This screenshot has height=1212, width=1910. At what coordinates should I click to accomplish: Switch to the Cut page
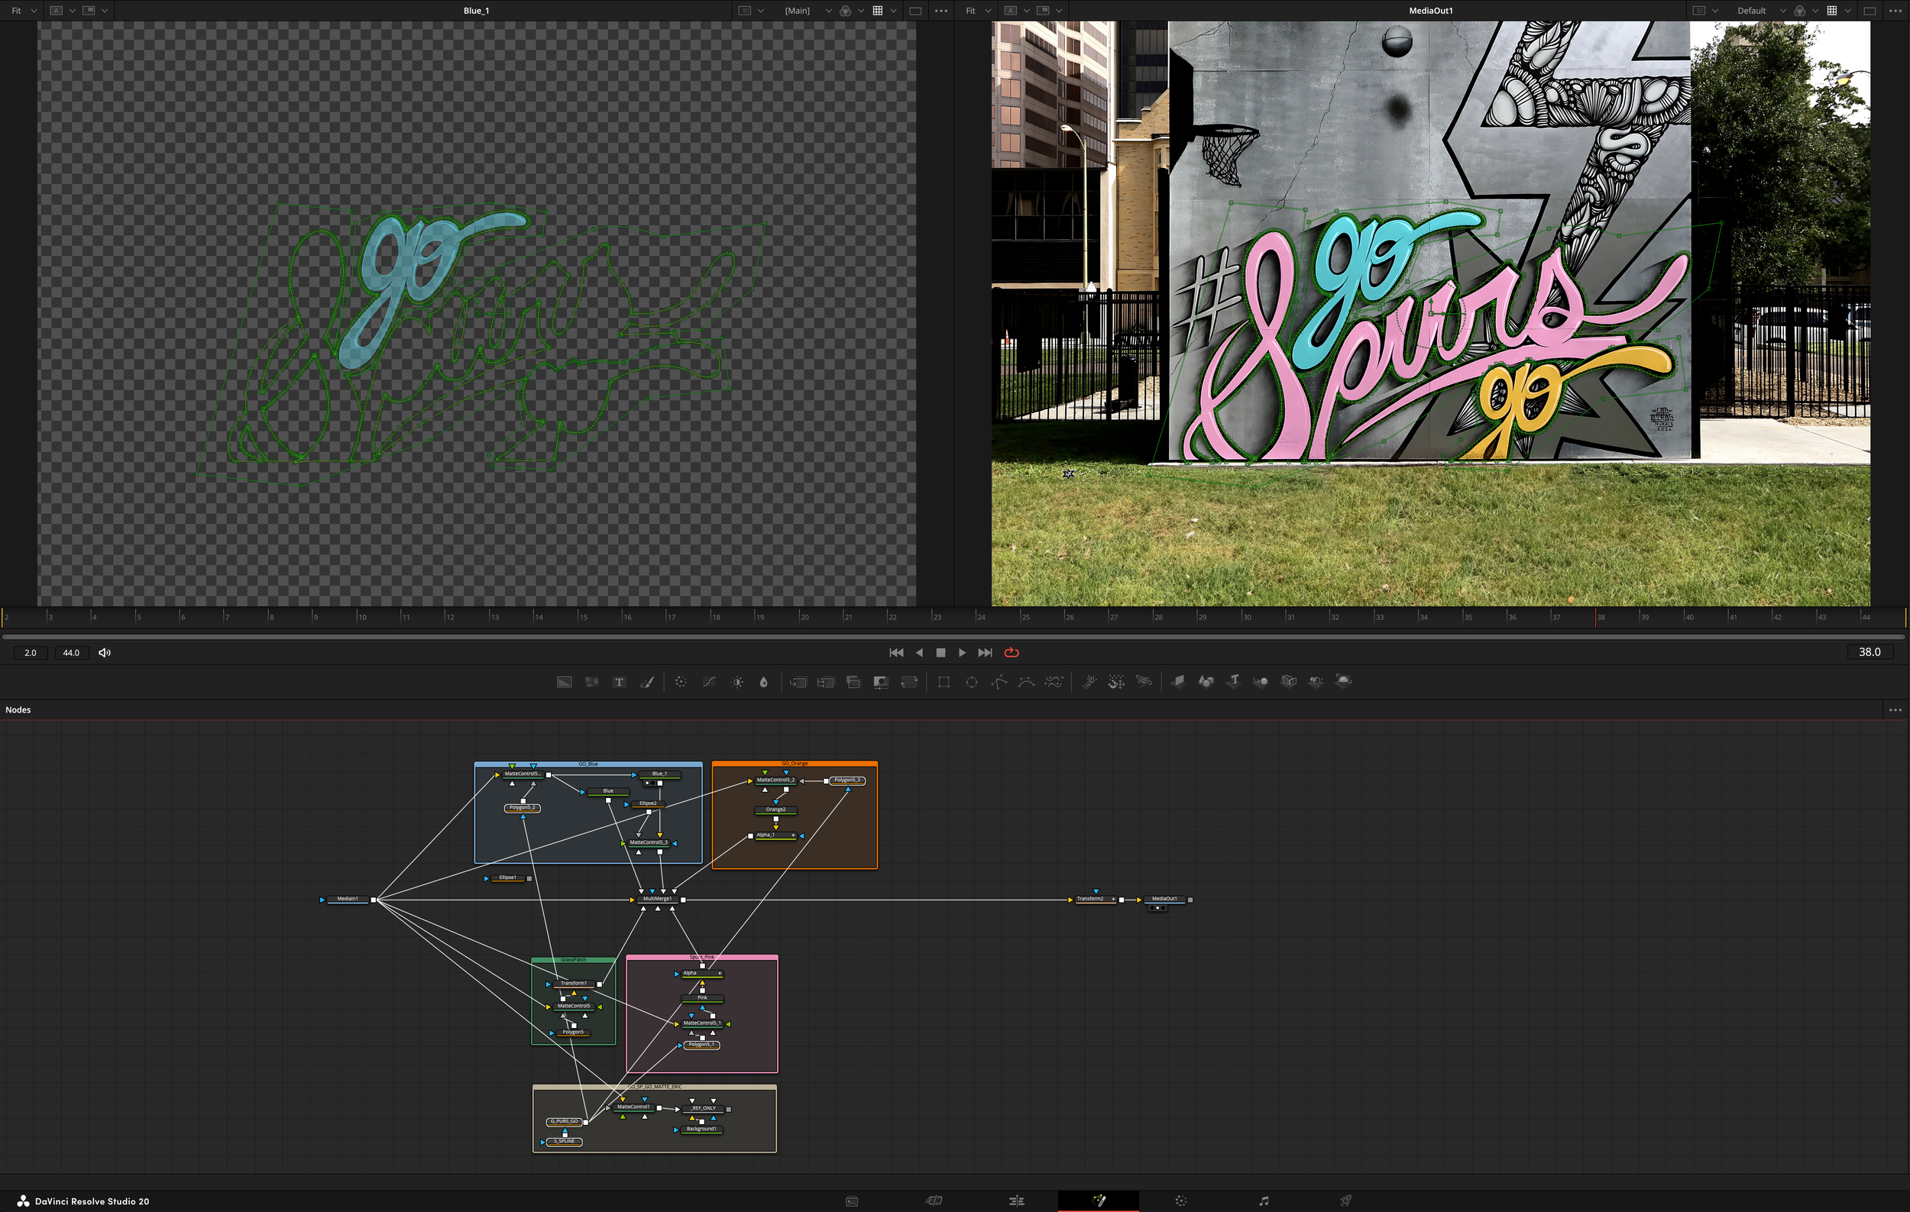934,1201
